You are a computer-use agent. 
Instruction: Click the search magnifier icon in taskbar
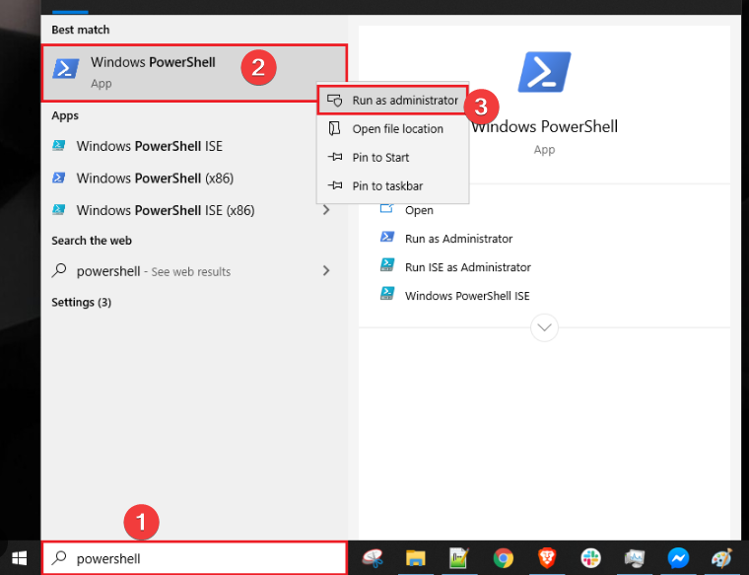(x=59, y=557)
